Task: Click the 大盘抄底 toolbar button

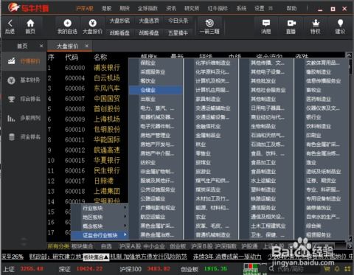Action: (x=119, y=21)
